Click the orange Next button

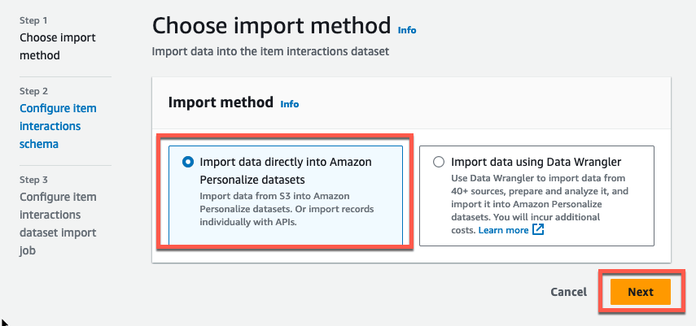click(640, 292)
